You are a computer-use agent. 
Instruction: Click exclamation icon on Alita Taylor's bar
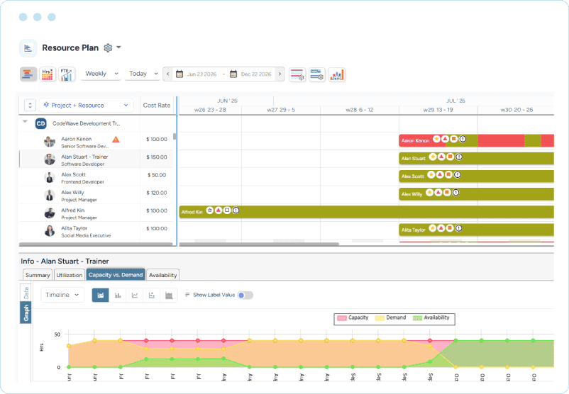458,228
